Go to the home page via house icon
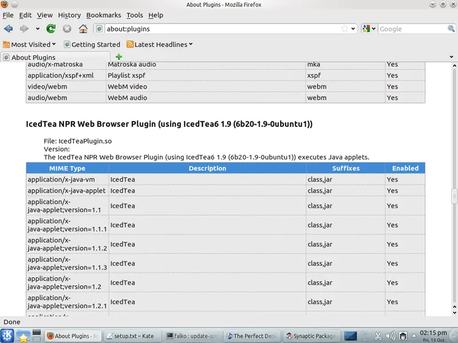 tap(83, 29)
